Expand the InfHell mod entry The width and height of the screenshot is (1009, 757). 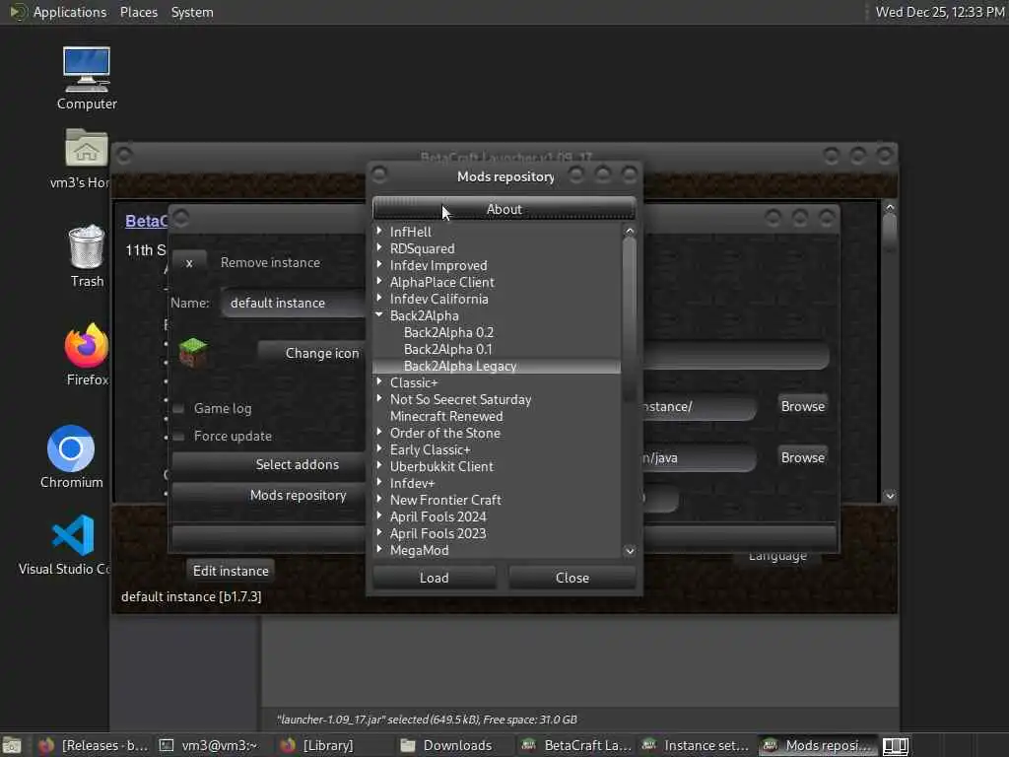click(379, 231)
